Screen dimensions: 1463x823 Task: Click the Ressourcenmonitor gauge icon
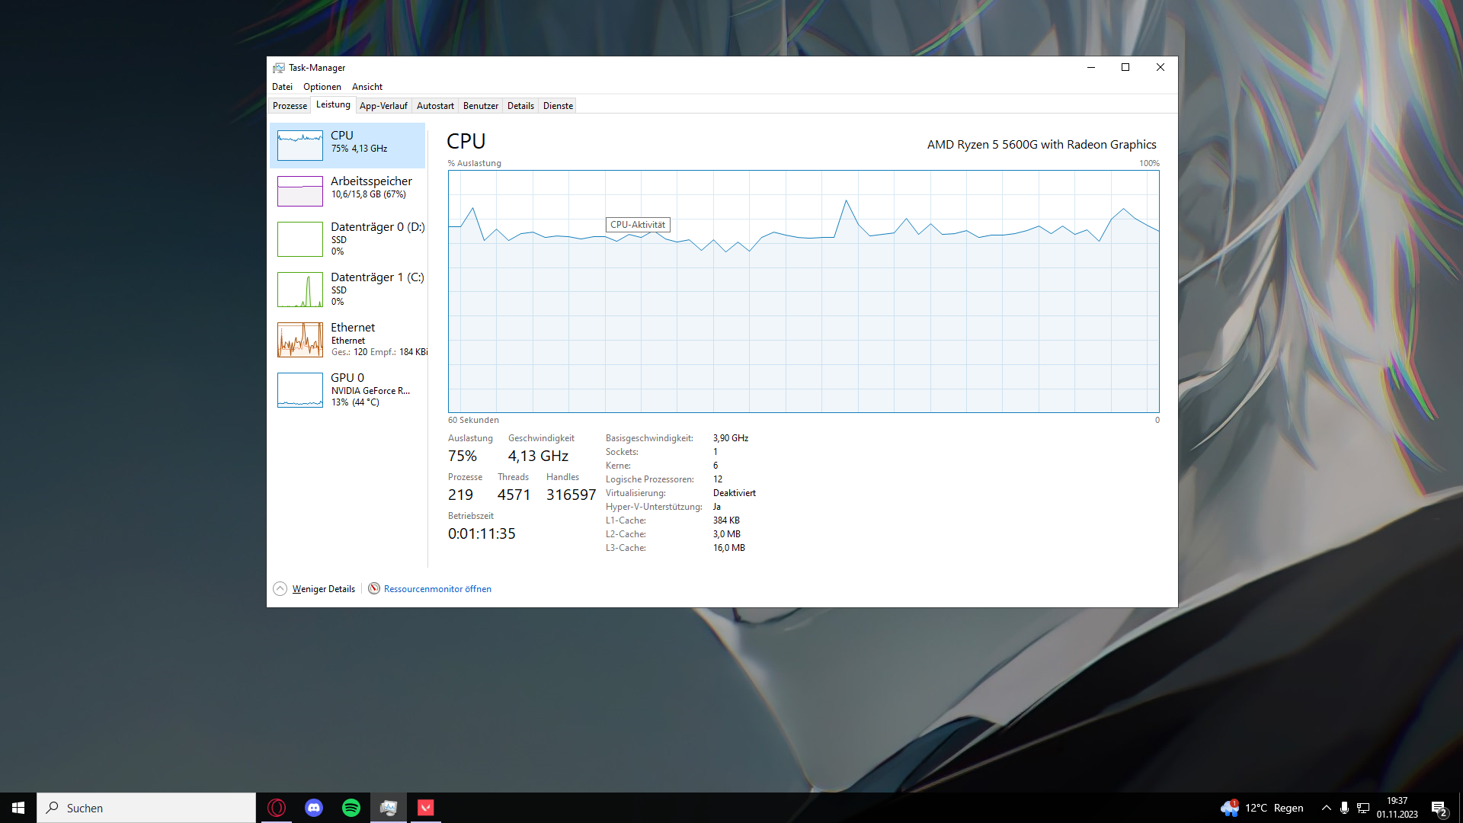tap(374, 588)
